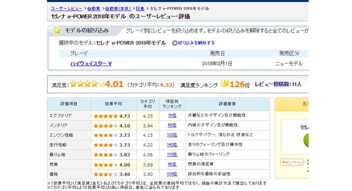Open the 19位 ranking link for エクステリア
Screen dimensions: 352x191
pyautogui.click(x=172, y=115)
